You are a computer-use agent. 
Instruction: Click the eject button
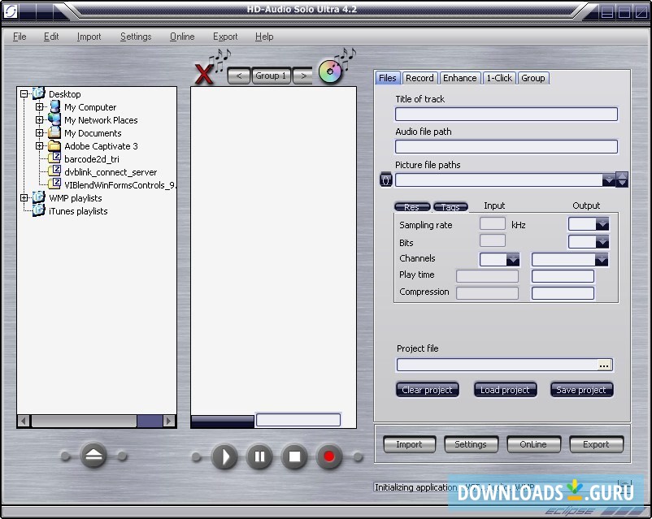[x=93, y=456]
